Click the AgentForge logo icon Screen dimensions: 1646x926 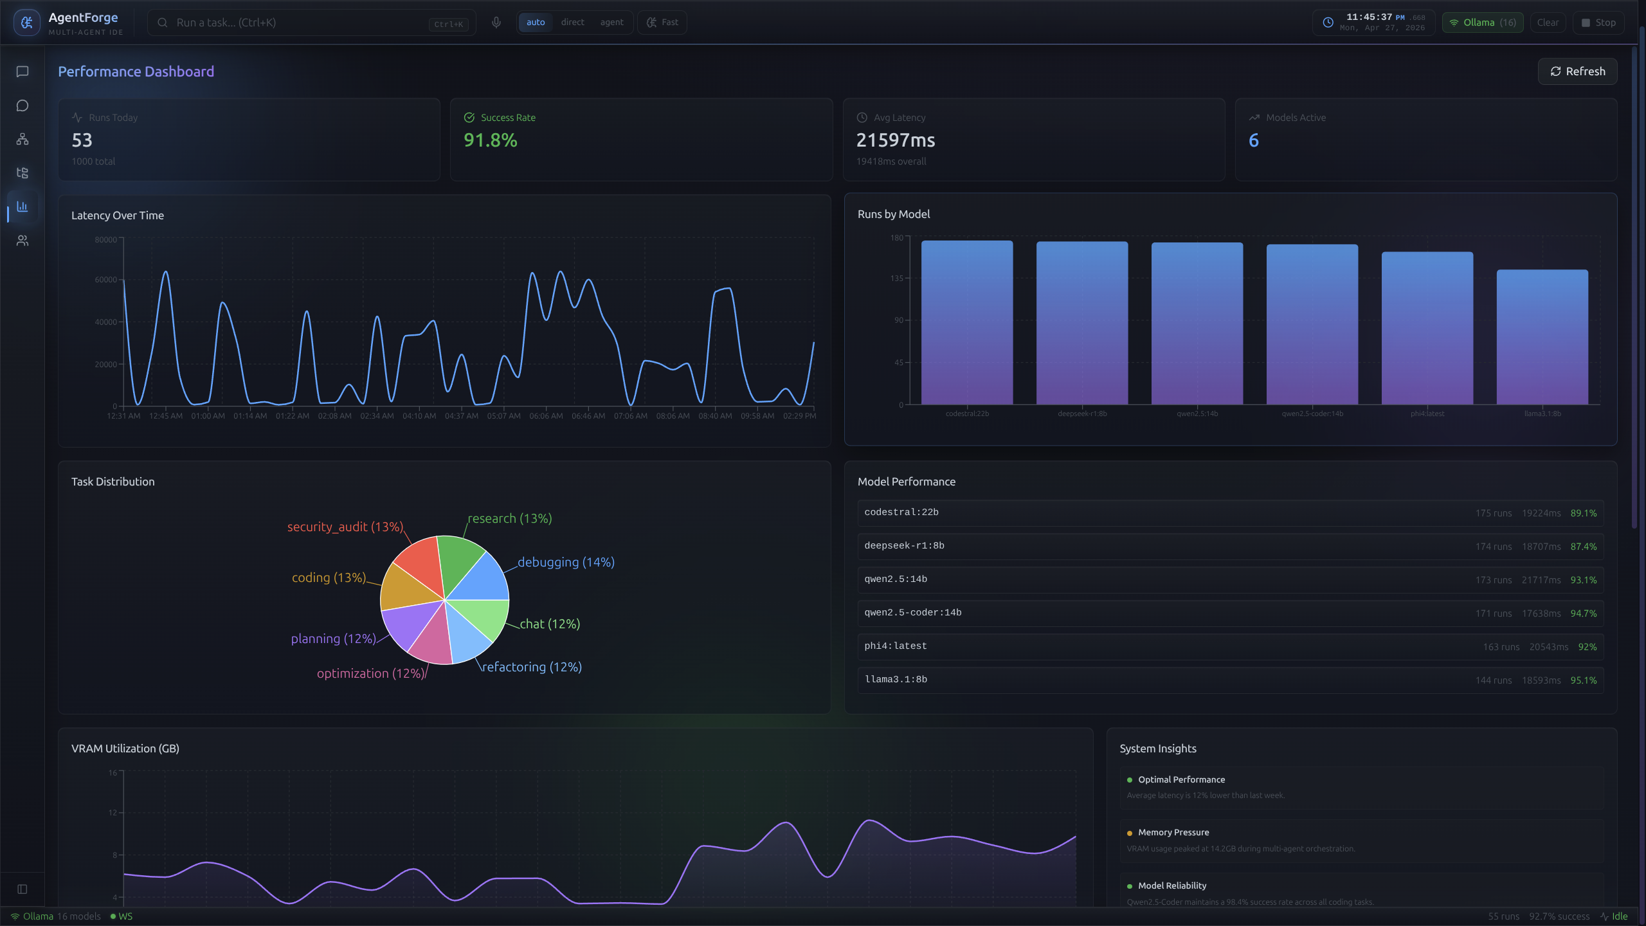(x=26, y=23)
